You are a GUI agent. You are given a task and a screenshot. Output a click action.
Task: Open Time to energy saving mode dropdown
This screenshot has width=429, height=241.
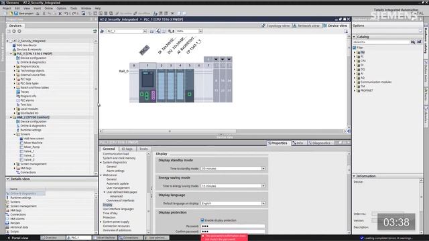[263, 186]
